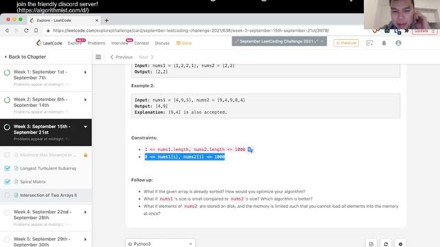This screenshot has width=440, height=247.
Task: Click the Premium button
Action: click(x=346, y=43)
